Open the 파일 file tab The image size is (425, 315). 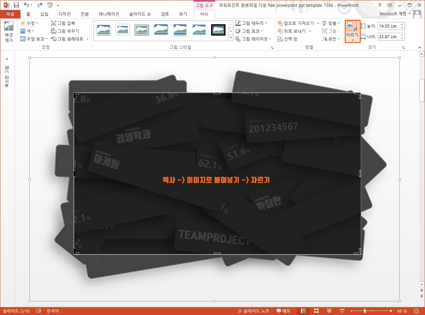coord(10,14)
